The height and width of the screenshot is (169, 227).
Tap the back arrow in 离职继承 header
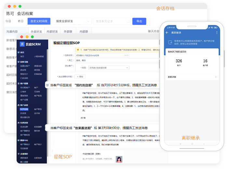pyautogui.click(x=167, y=33)
